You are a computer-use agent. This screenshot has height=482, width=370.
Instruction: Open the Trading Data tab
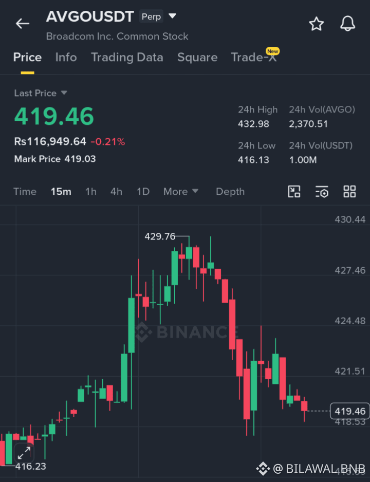pos(127,58)
